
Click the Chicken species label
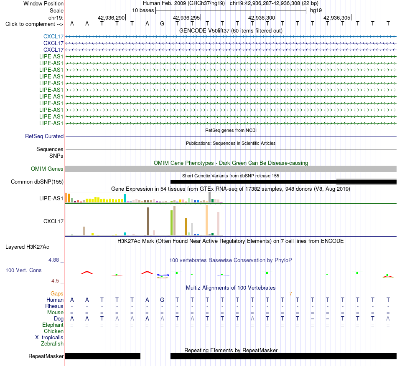(53, 331)
